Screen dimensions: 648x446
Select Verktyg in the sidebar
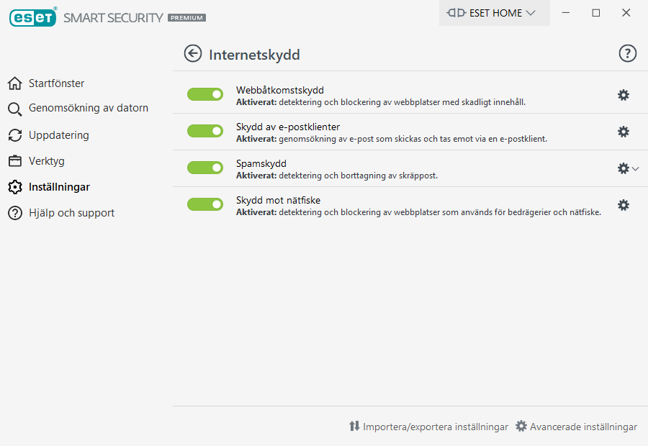[x=46, y=161]
